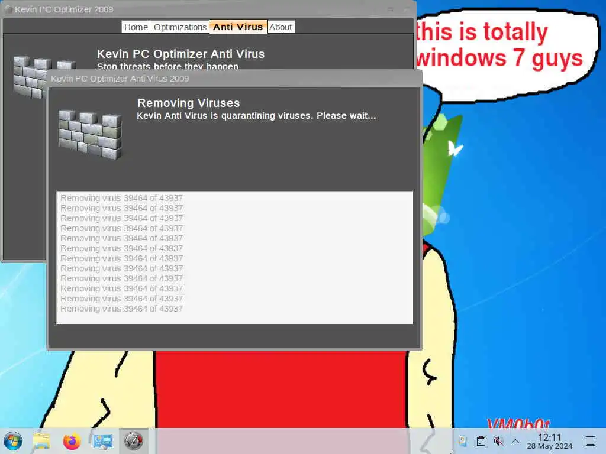Click the Kevin PC Optimizer 2009 title bar icon
Screen dimensions: 606x454
[8, 9]
